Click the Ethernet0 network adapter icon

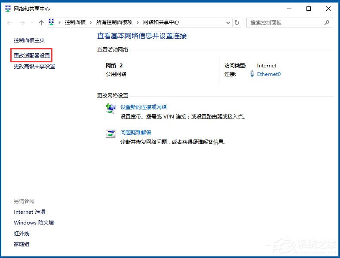tap(252, 74)
